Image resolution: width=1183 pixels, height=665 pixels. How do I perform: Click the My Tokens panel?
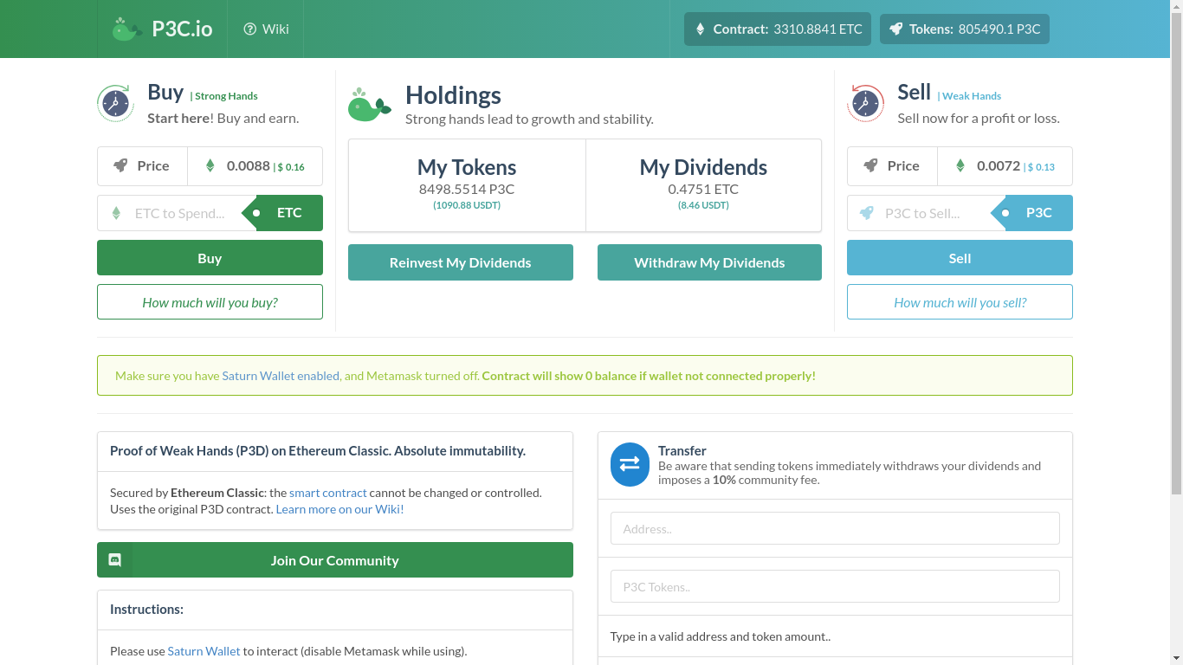pyautogui.click(x=467, y=185)
